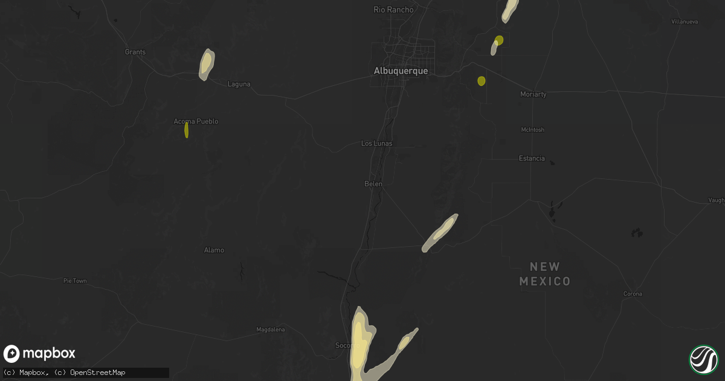Image resolution: width=725 pixels, height=381 pixels.
Task: Click the Alamo label
Action: coord(214,250)
